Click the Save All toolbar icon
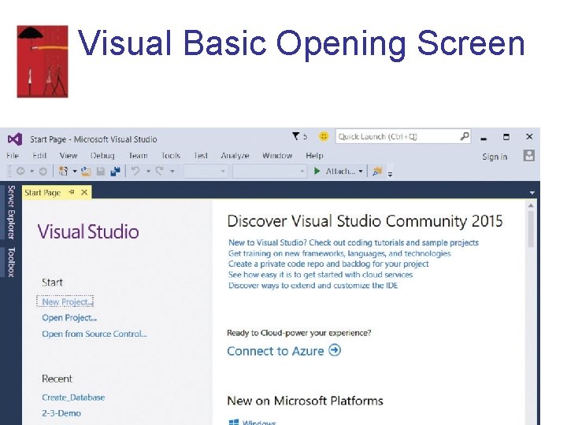Image resolution: width=567 pixels, height=425 pixels. coord(115,172)
